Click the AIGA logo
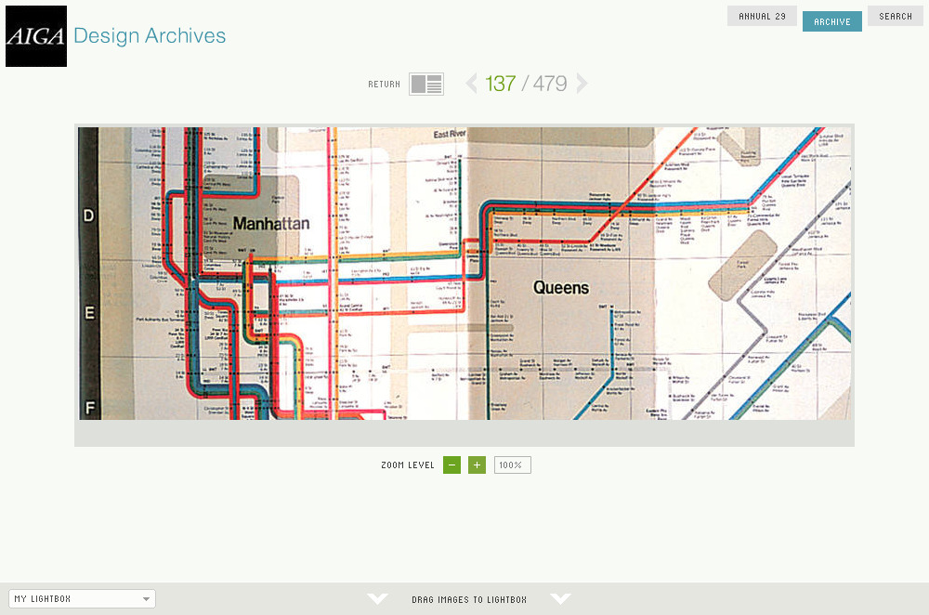929x615 pixels. click(x=36, y=36)
